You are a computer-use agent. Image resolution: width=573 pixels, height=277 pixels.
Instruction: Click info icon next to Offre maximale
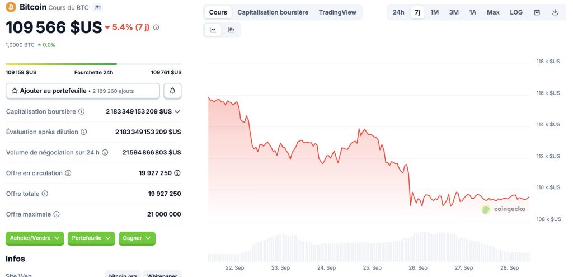pyautogui.click(x=57, y=214)
